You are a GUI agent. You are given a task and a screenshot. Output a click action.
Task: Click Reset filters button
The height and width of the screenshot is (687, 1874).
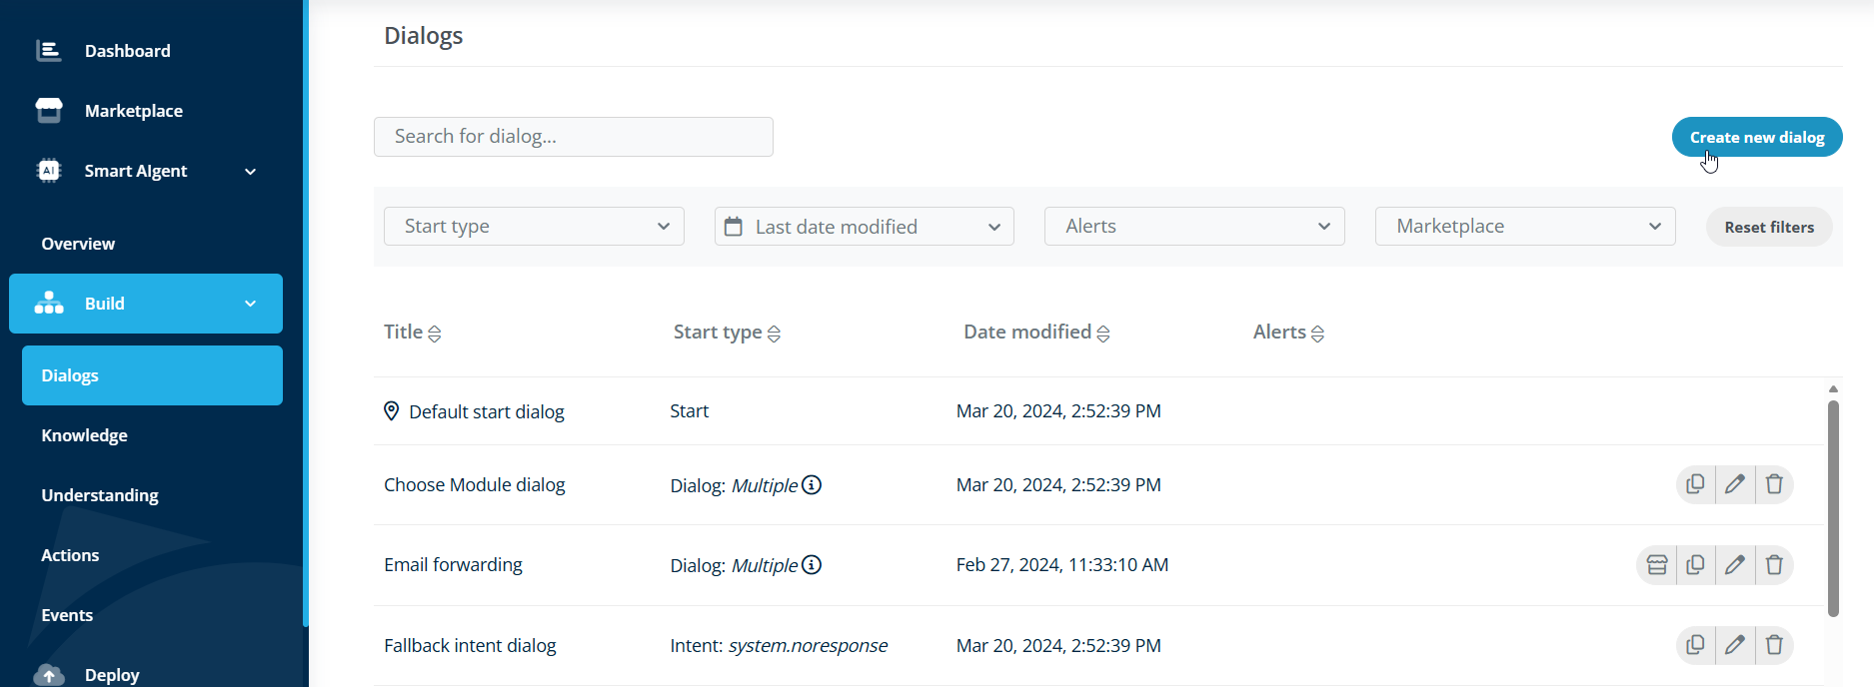[1769, 227]
